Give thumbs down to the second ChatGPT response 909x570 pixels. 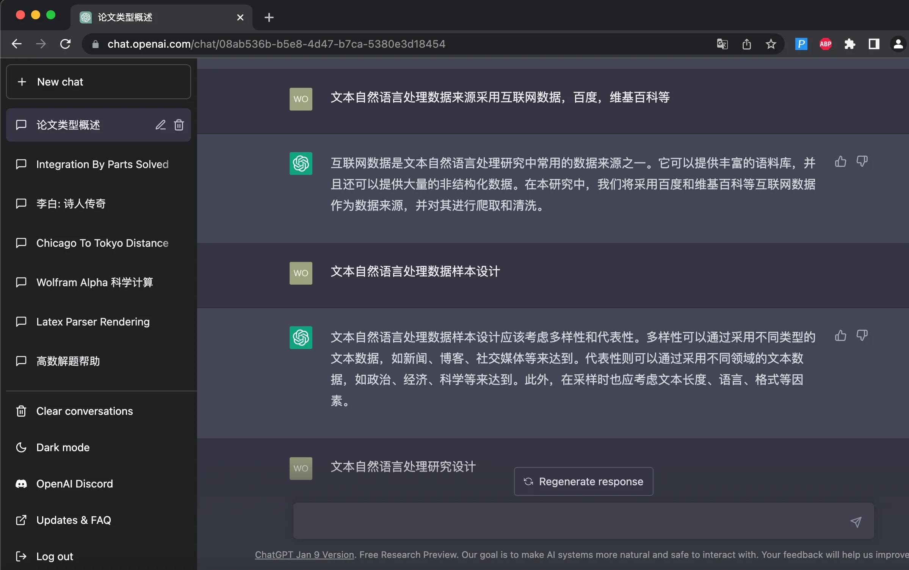(x=862, y=335)
